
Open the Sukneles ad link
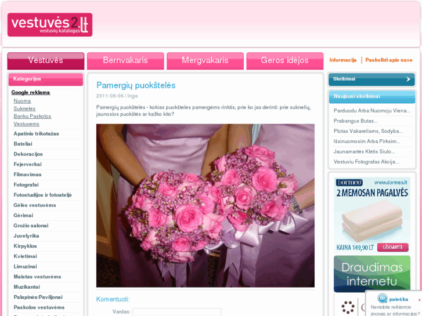pyautogui.click(x=24, y=108)
